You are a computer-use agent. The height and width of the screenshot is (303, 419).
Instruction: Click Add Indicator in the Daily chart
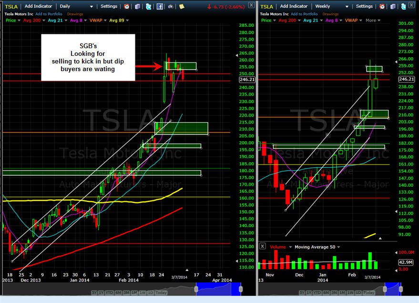pyautogui.click(x=38, y=6)
